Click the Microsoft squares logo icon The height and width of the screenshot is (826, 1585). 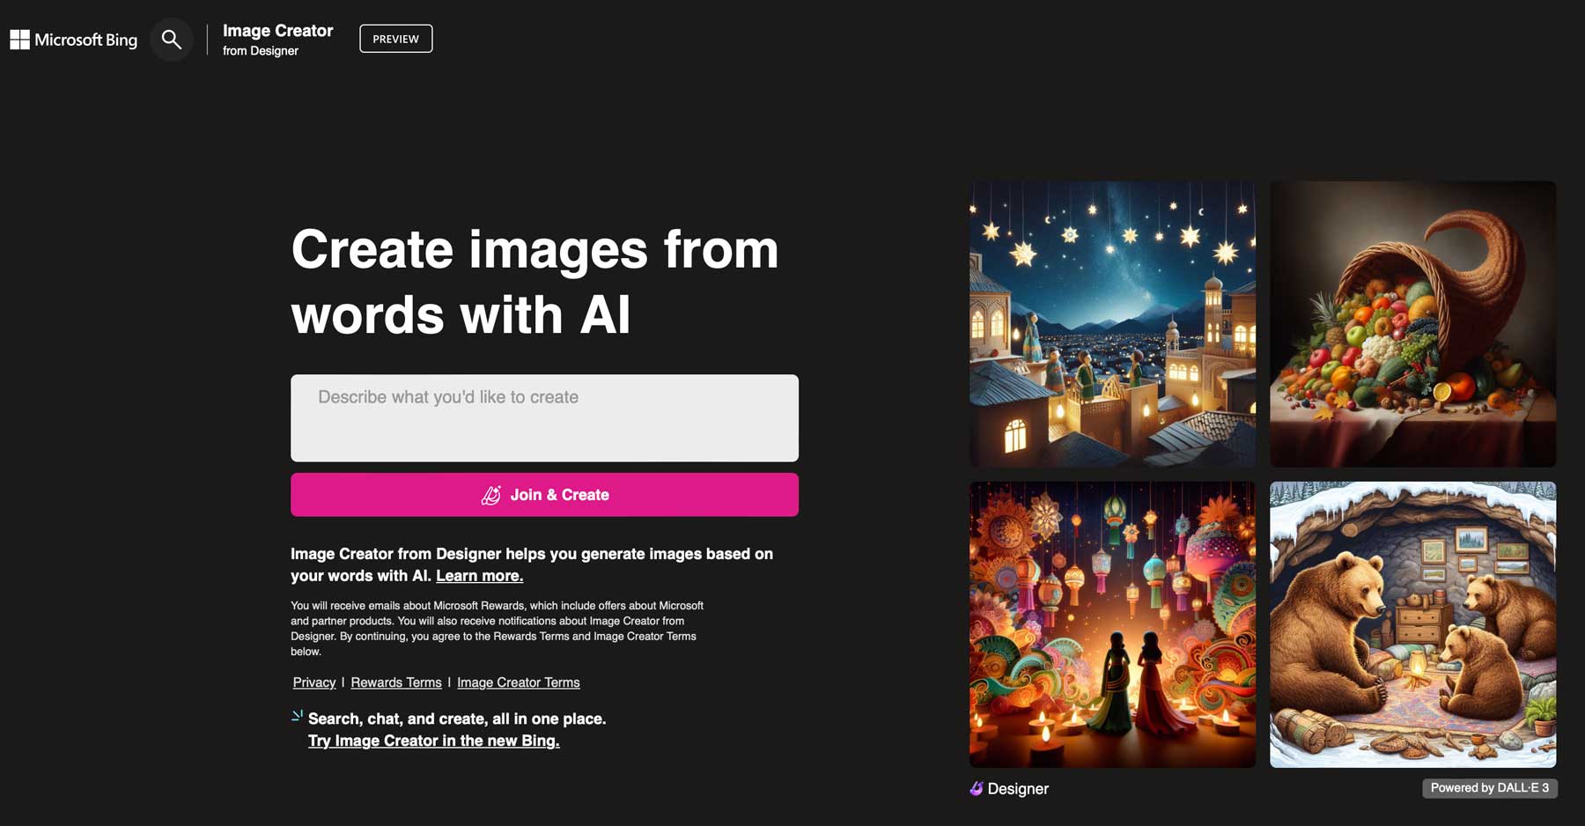[18, 39]
